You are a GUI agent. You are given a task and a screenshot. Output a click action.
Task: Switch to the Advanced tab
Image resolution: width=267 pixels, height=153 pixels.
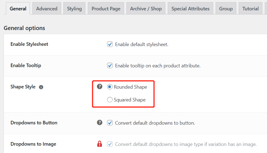tap(47, 9)
